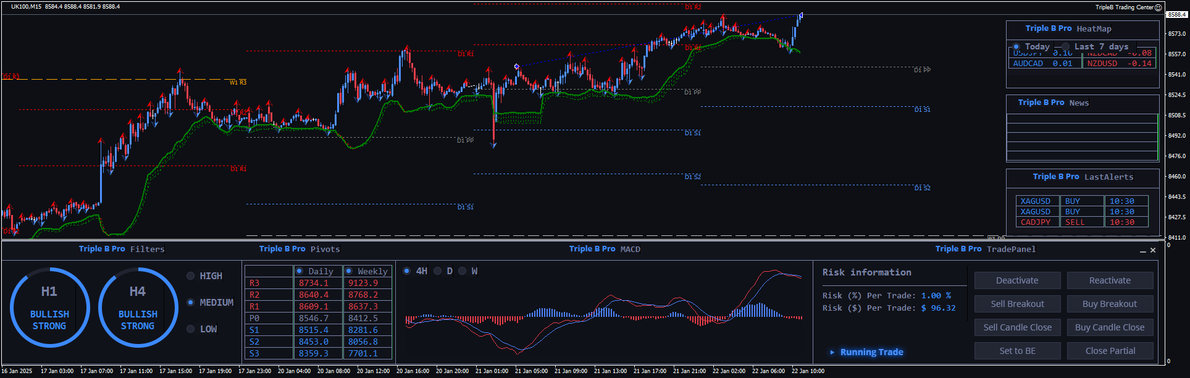Click the Close Partial button
Viewport: 1190px width, 378px height.
pyautogui.click(x=1110, y=351)
